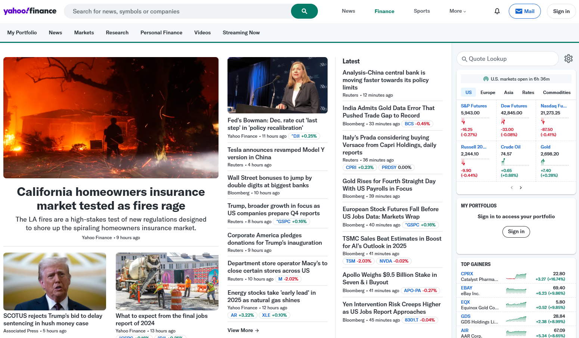579x338 pixels.
Task: Focus the Quote Lookup field
Action: 508,59
